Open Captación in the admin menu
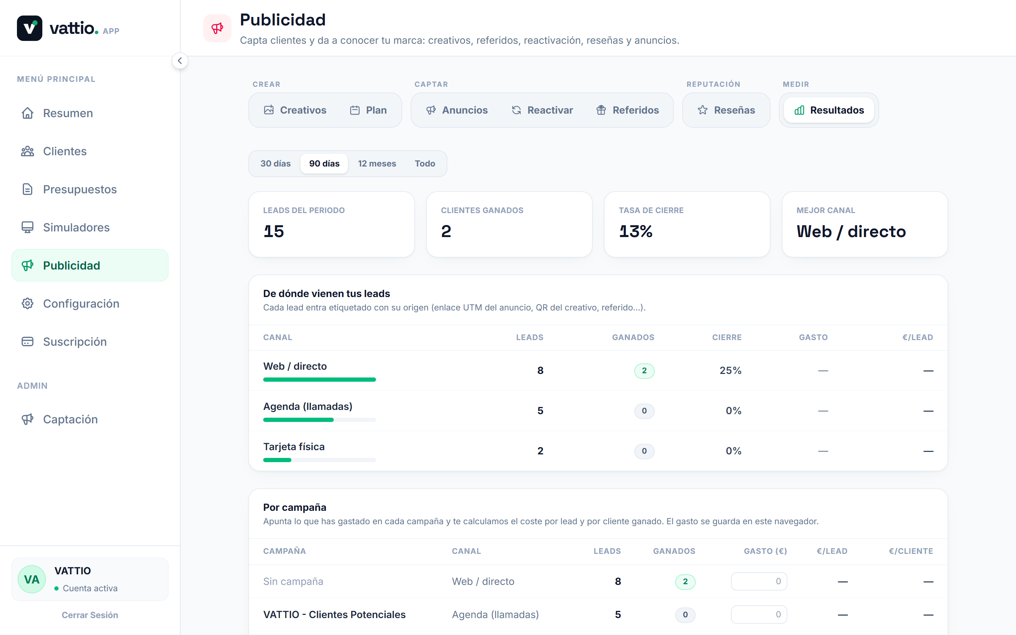 [90, 419]
